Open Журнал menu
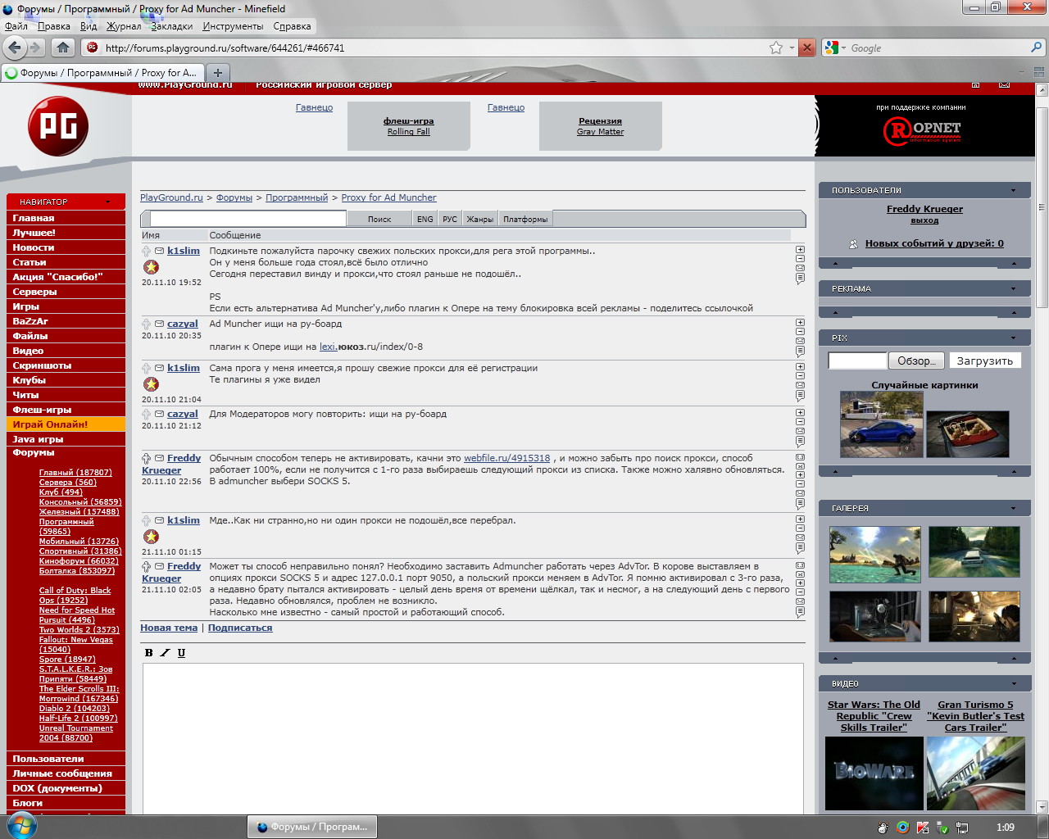1049x839 pixels. 124,26
